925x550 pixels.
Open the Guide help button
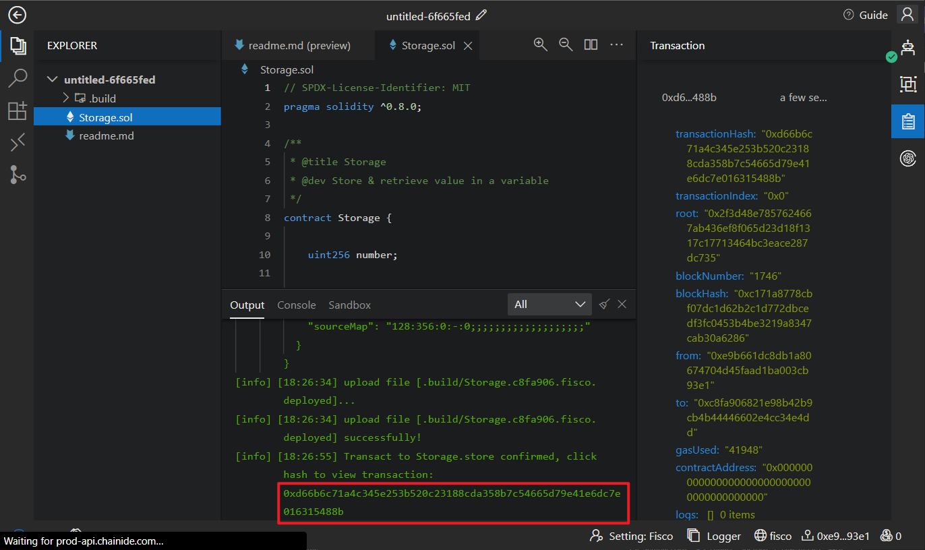click(x=866, y=15)
